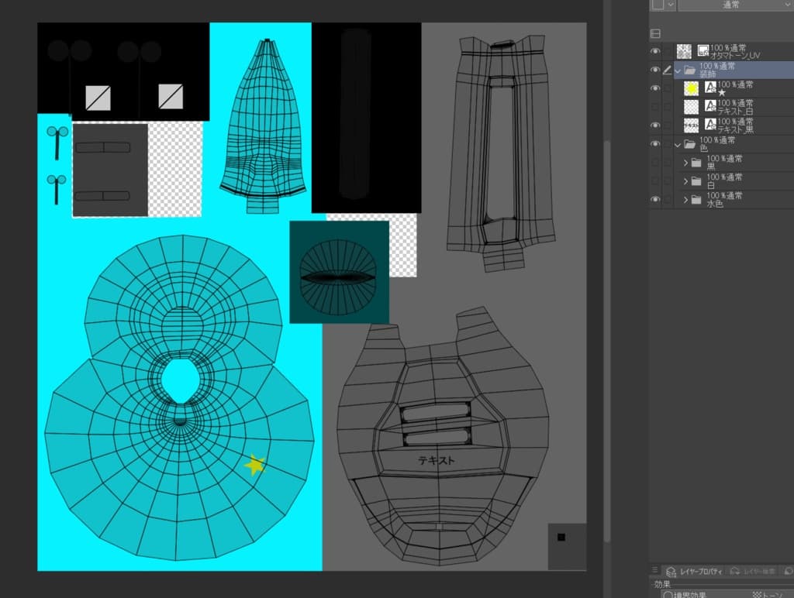Click the 水色 folder icon
The image size is (794, 598).
coord(696,200)
